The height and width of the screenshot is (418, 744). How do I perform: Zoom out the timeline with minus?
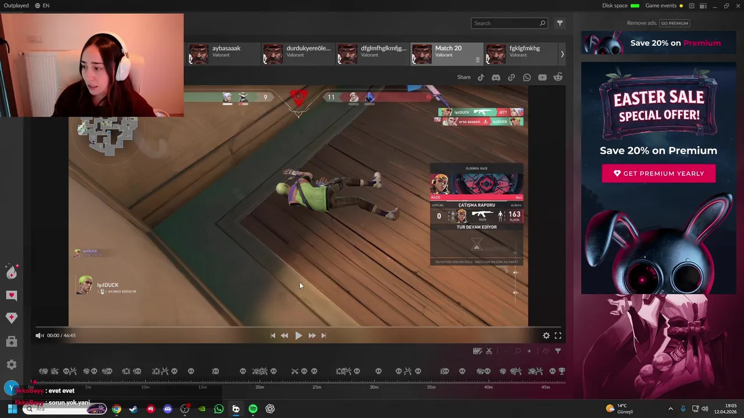506,351
